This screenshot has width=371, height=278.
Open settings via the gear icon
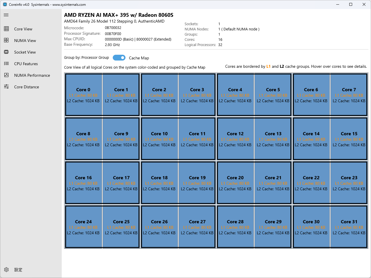pyautogui.click(x=6, y=270)
